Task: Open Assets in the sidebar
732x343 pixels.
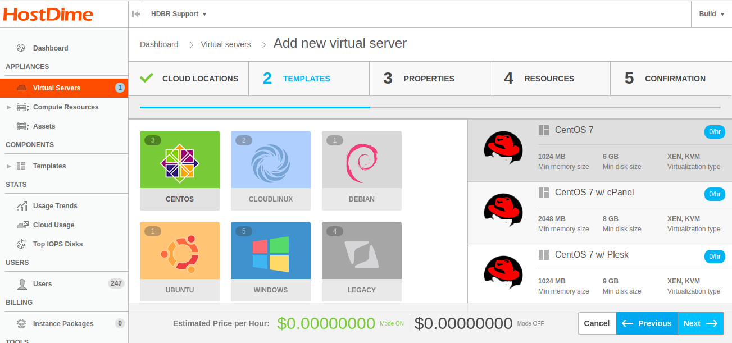Action: coord(44,126)
